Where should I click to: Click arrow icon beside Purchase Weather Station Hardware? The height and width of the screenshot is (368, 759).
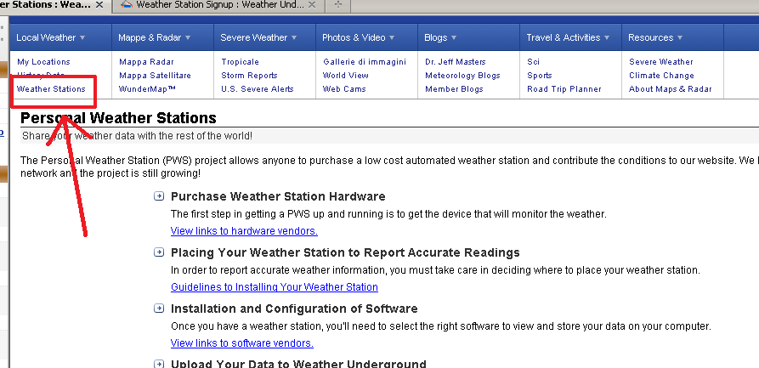tap(158, 196)
